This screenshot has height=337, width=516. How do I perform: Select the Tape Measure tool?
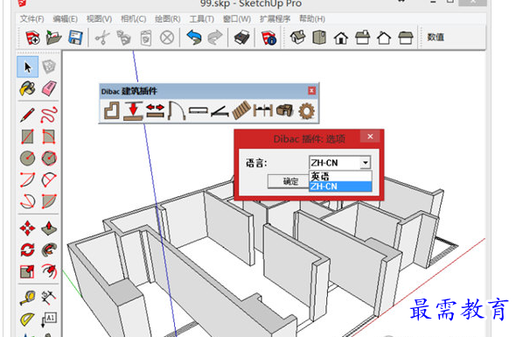click(28, 298)
